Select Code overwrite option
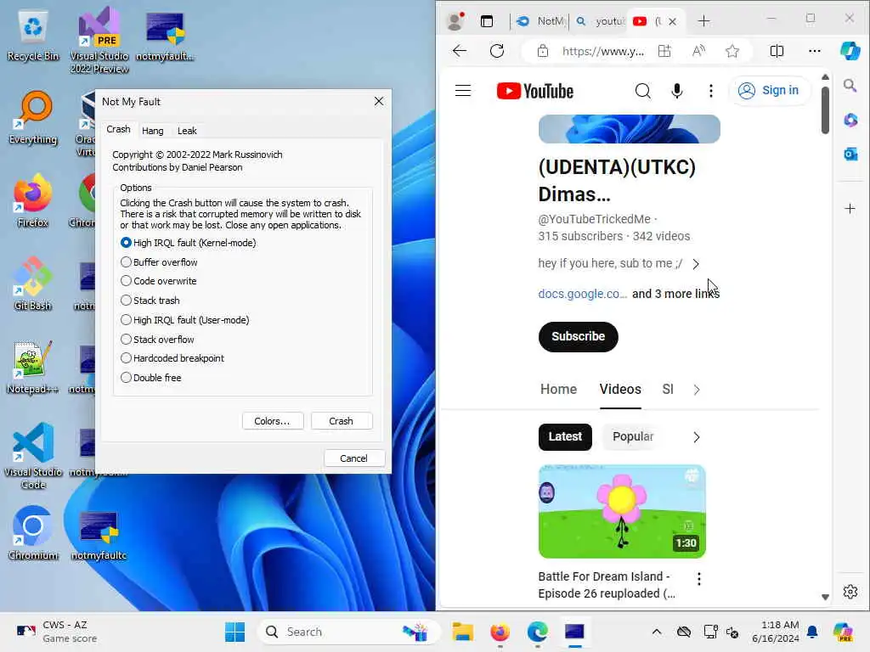Viewport: 870px width, 652px height. click(x=158, y=281)
